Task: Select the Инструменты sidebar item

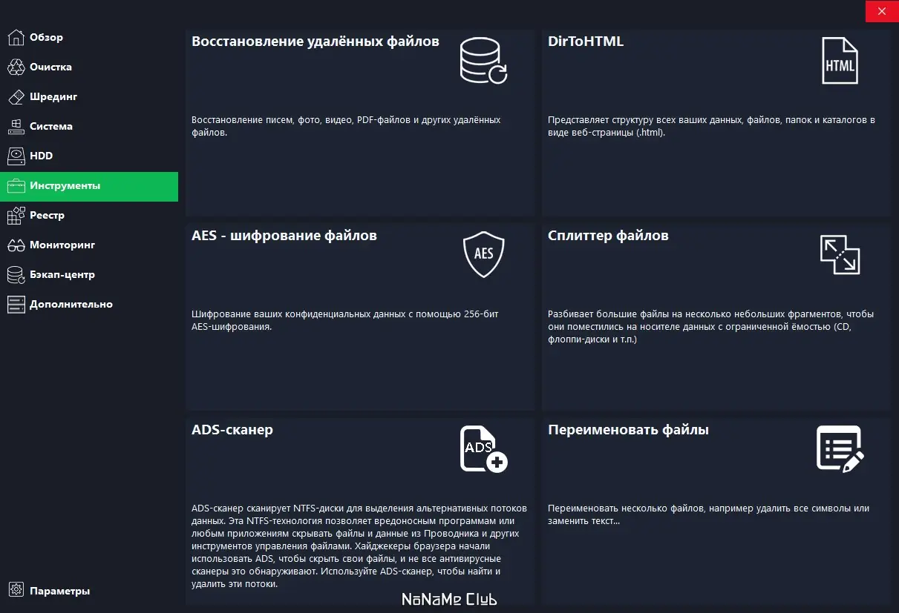Action: tap(89, 186)
